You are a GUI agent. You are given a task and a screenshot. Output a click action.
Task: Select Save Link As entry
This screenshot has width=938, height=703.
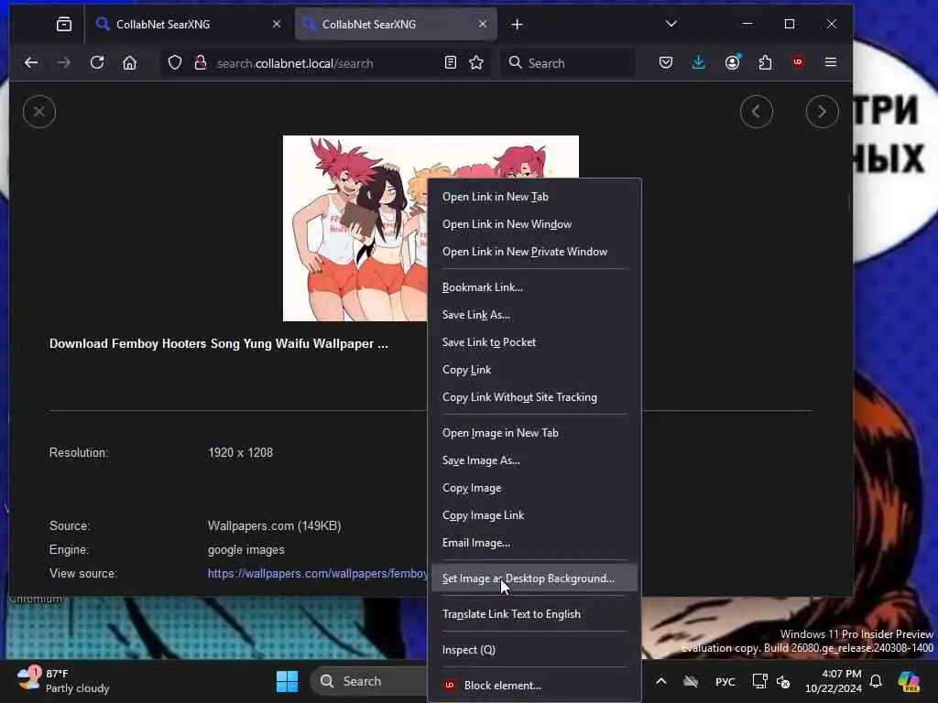coord(535,315)
